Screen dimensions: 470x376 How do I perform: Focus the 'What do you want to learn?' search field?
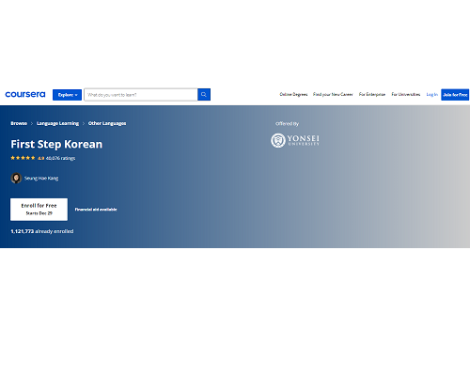[x=141, y=95]
